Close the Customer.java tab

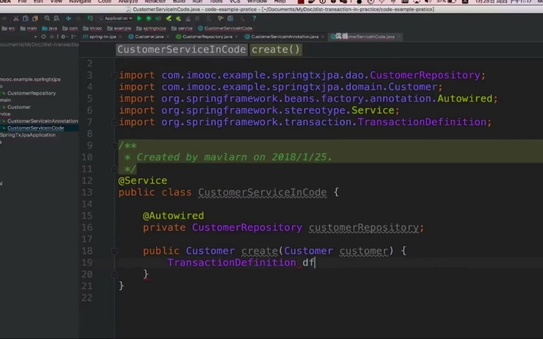pyautogui.click(x=168, y=37)
